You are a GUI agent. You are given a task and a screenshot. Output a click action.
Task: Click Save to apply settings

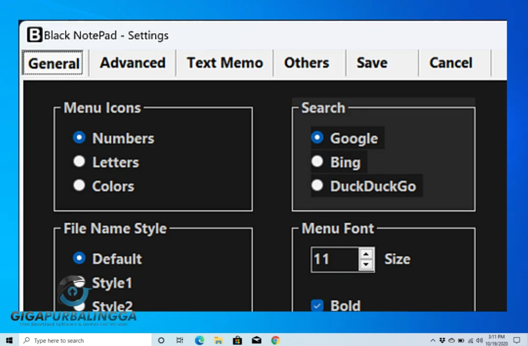tap(372, 63)
